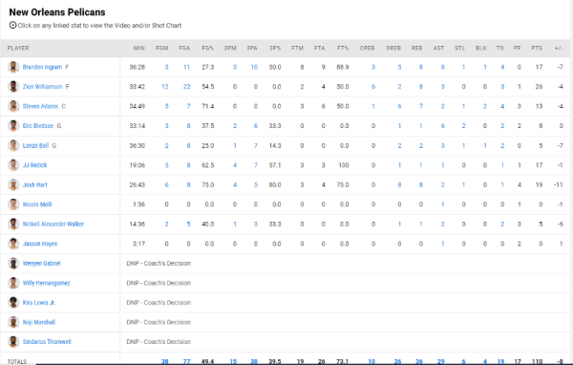
Task: Open JJ Redick's profile link
Action: 34,165
